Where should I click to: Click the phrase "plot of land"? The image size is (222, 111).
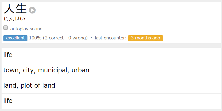(38, 86)
